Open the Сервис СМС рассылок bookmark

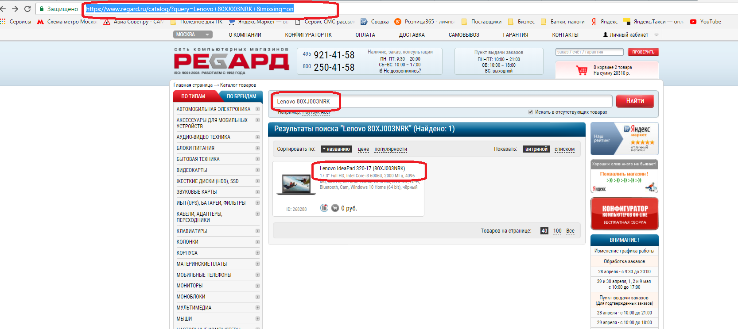tap(325, 22)
